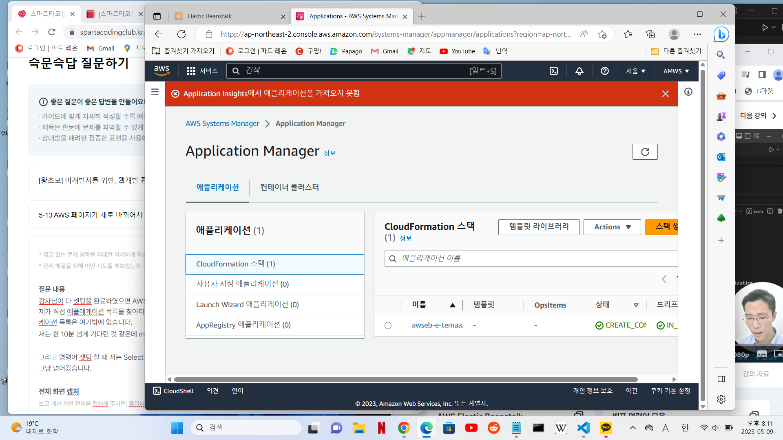Viewport: 783px width, 440px height.
Task: Open Edge sidebar settings gear
Action: (721, 399)
